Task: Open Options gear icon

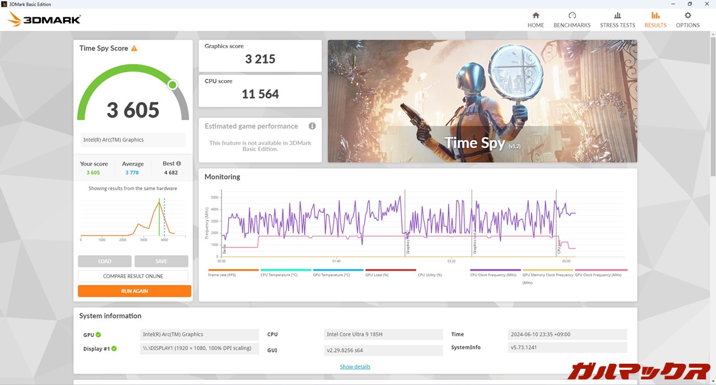Action: pyautogui.click(x=687, y=16)
